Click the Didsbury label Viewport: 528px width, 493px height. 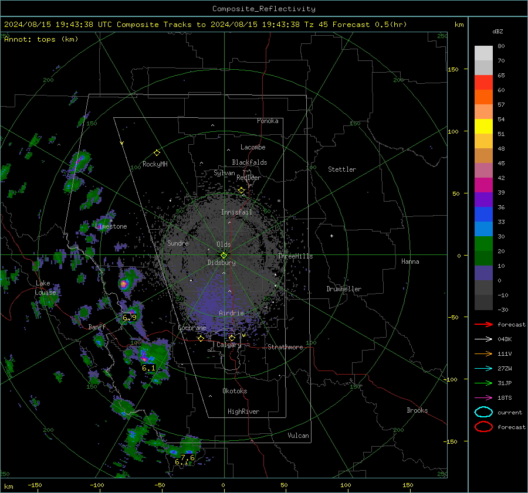(221, 263)
